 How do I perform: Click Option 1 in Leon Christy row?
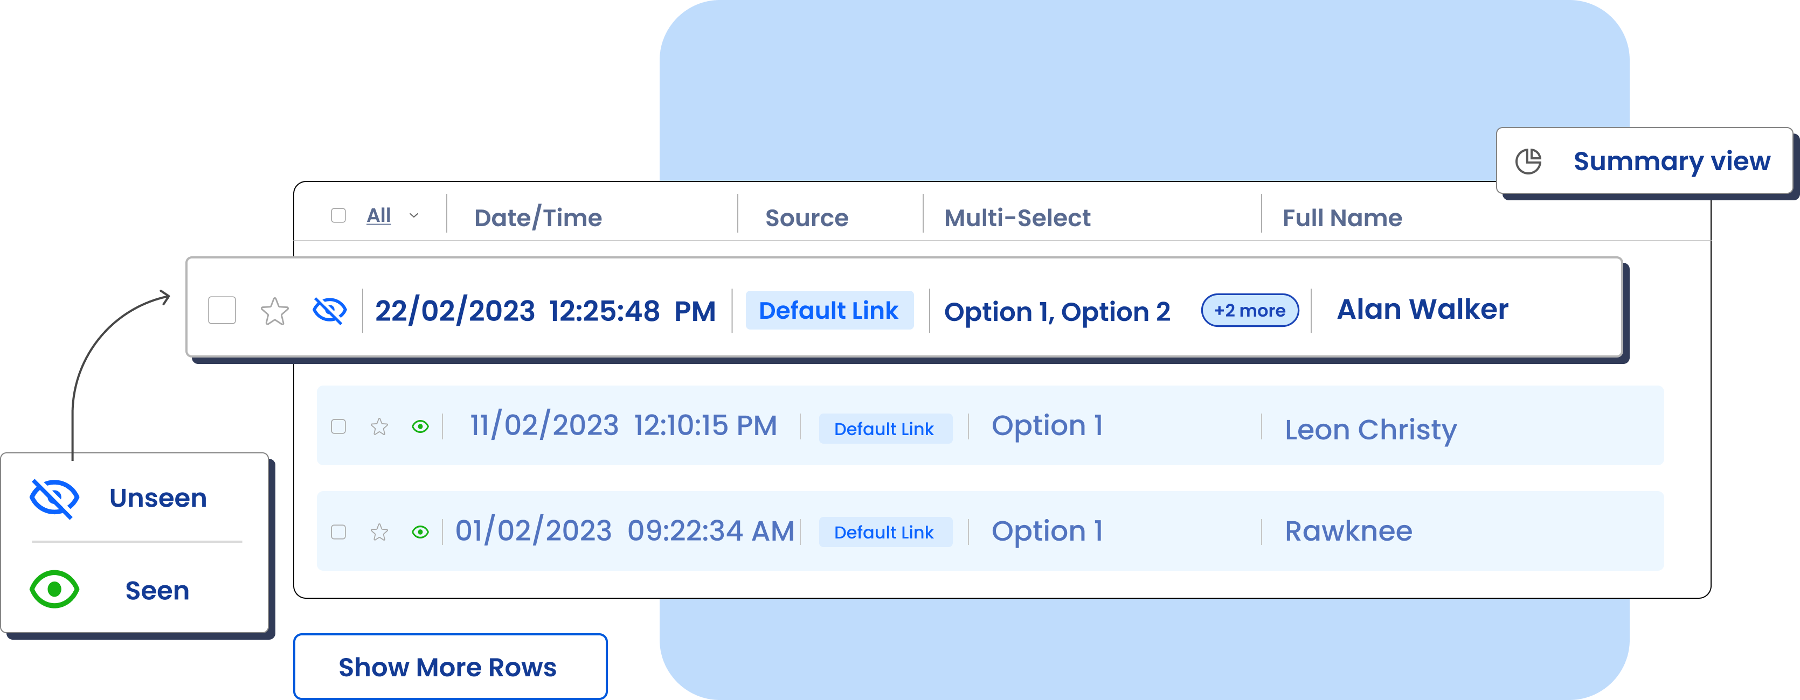(x=1047, y=426)
